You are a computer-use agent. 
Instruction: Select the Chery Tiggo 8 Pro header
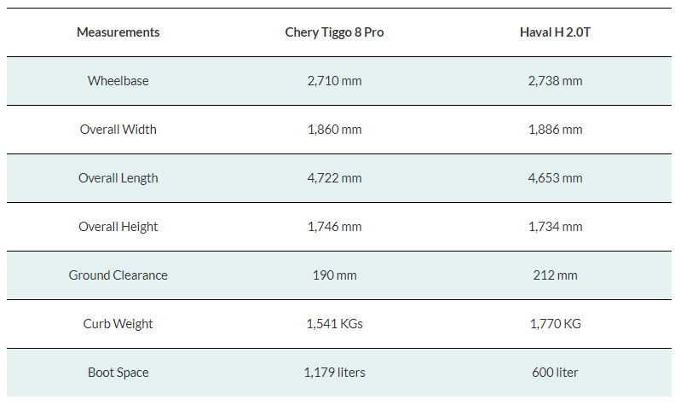click(x=334, y=32)
